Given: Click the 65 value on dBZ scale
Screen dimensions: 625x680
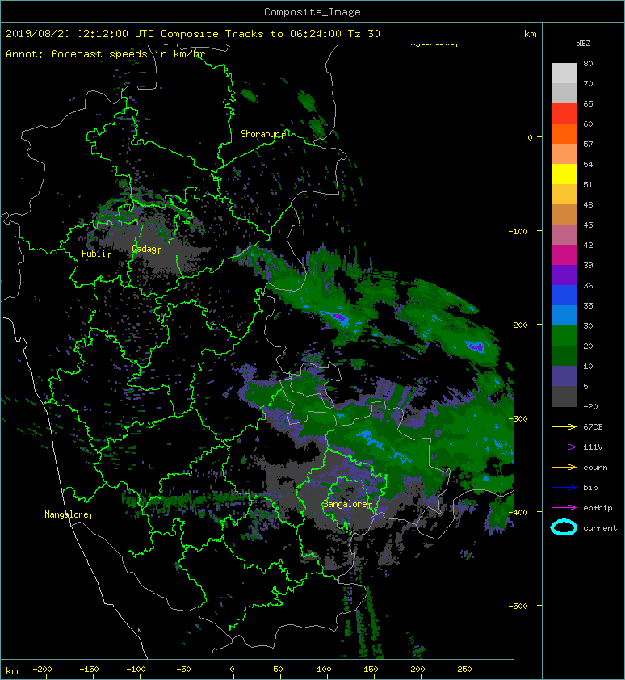Looking at the screenshot, I should (588, 103).
